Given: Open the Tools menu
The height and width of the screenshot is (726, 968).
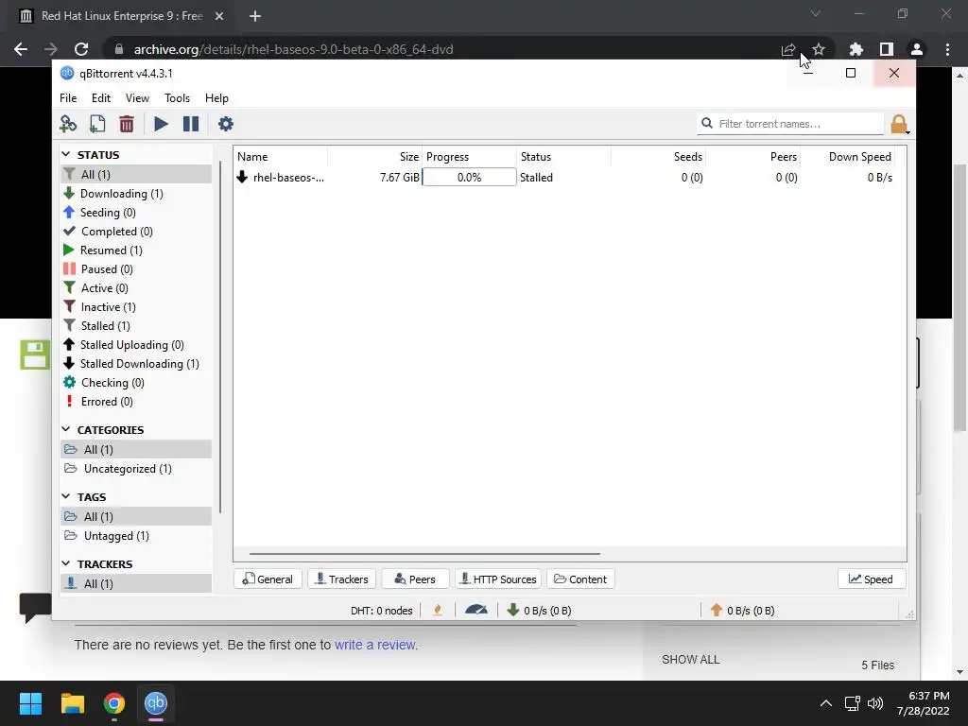Looking at the screenshot, I should (177, 98).
